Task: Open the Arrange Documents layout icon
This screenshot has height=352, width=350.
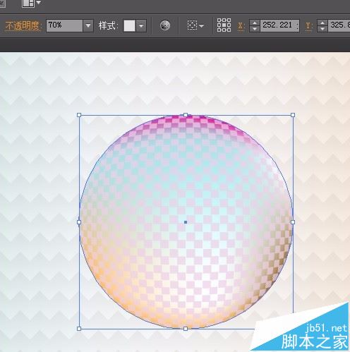Action: pos(28,4)
